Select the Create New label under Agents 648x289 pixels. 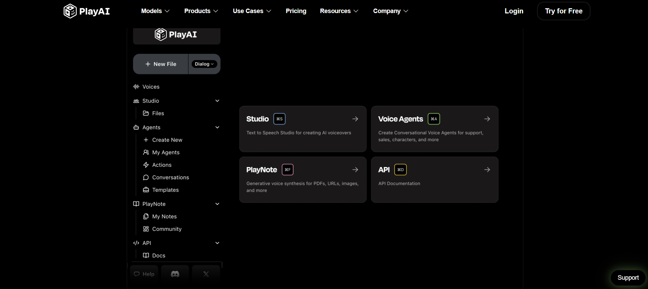167,140
